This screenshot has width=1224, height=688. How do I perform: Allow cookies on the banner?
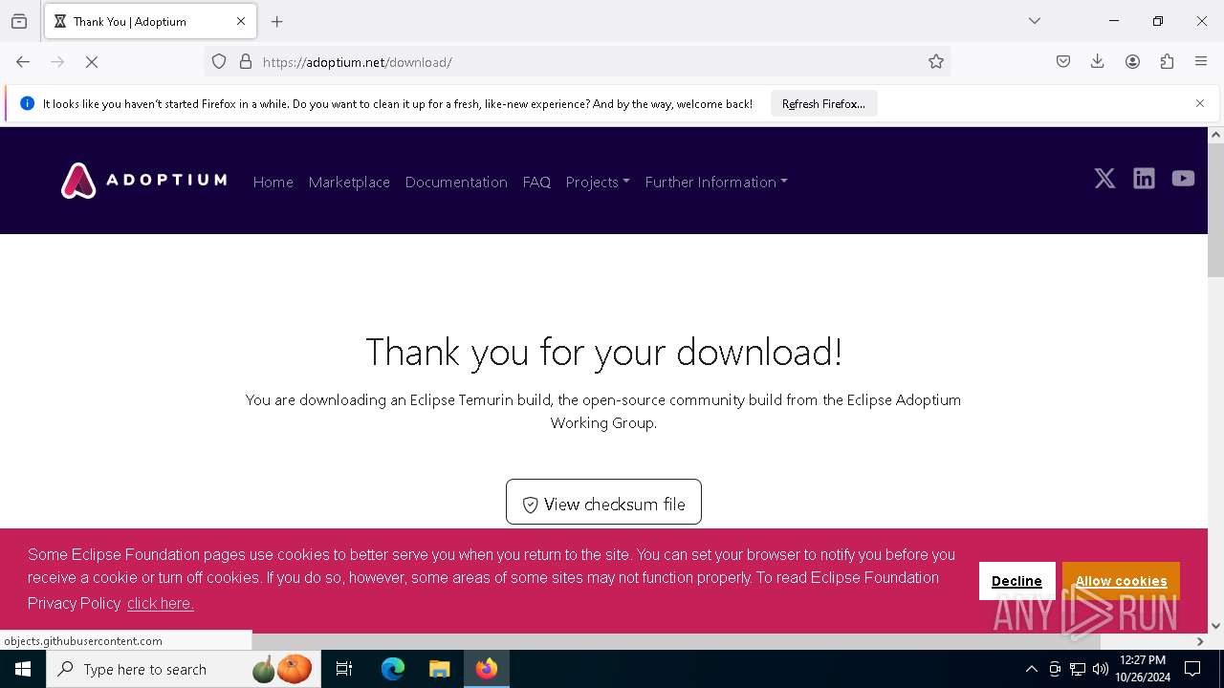point(1121,581)
